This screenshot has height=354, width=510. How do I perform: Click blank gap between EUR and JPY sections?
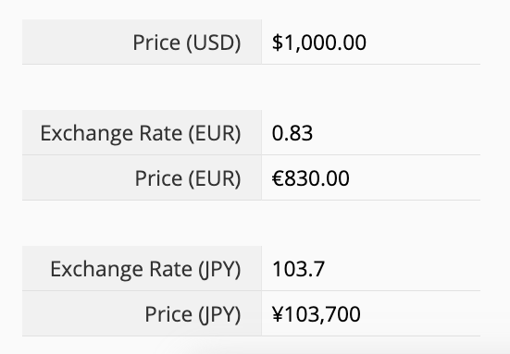[x=251, y=223]
